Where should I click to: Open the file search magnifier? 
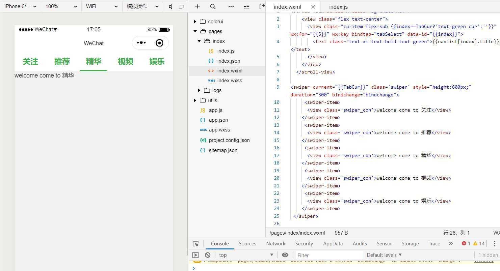pos(213,6)
